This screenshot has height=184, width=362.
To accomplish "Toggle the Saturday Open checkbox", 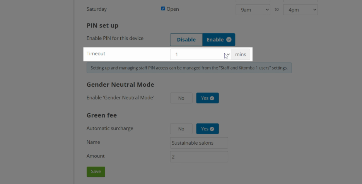I will [x=163, y=8].
